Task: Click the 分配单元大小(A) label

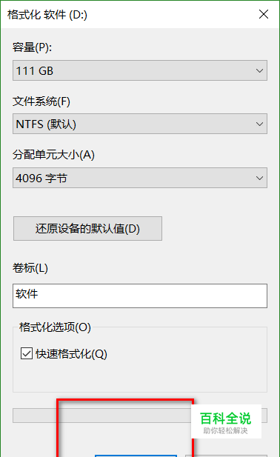Action: [x=53, y=155]
